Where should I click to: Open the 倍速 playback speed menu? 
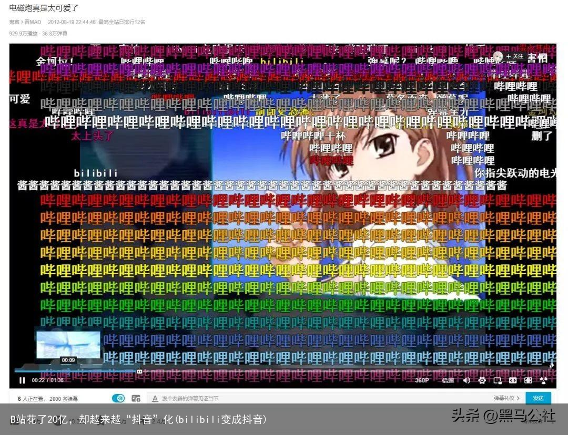click(448, 380)
